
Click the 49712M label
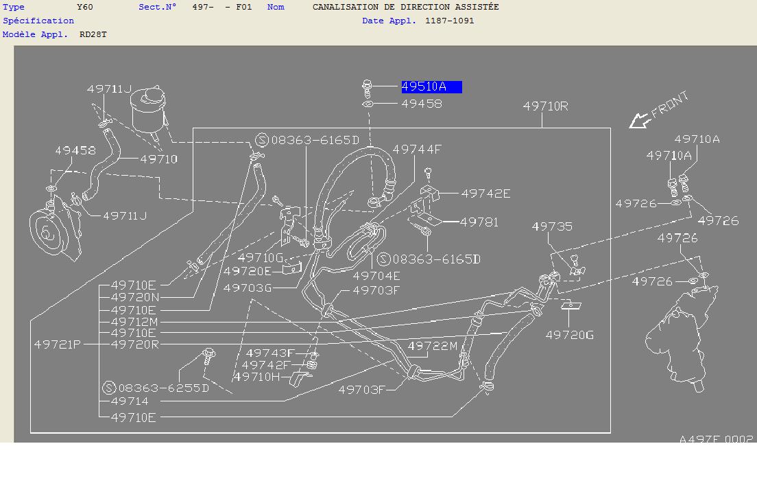(x=134, y=322)
